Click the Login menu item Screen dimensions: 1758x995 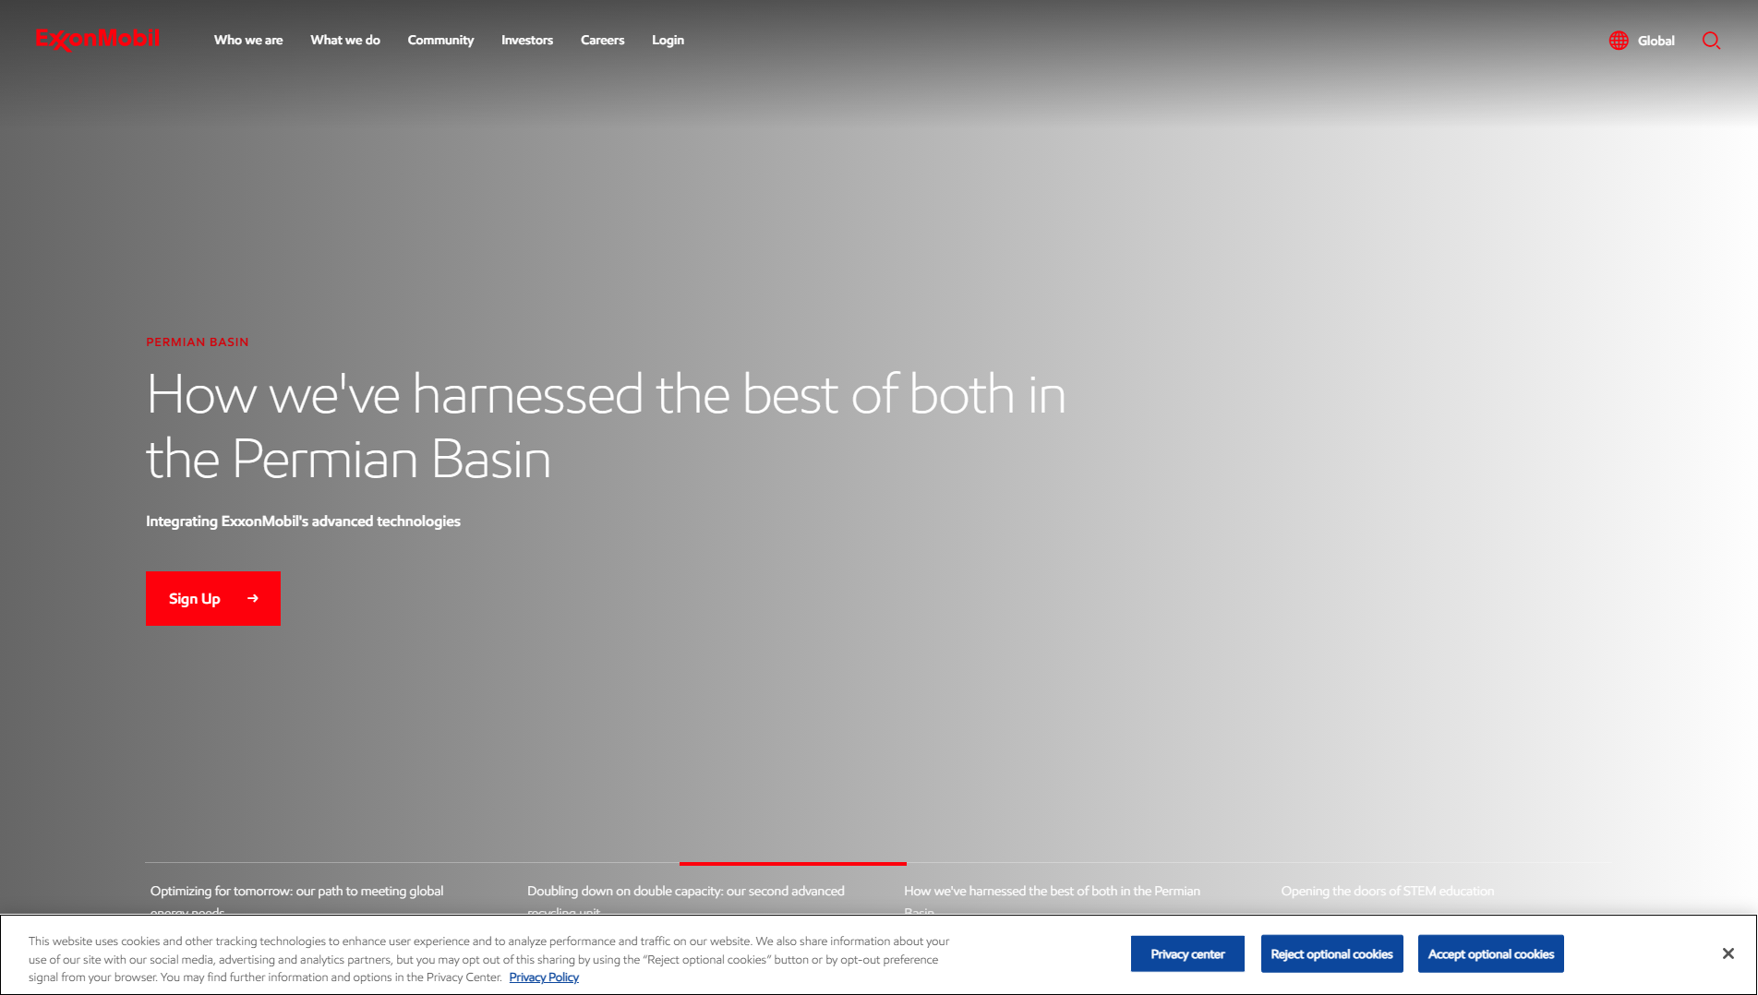point(668,40)
